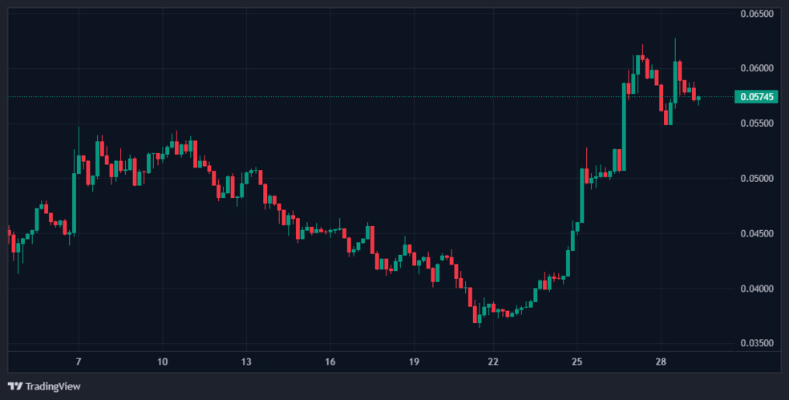
Task: Select date label 28 on time axis
Action: click(x=661, y=362)
